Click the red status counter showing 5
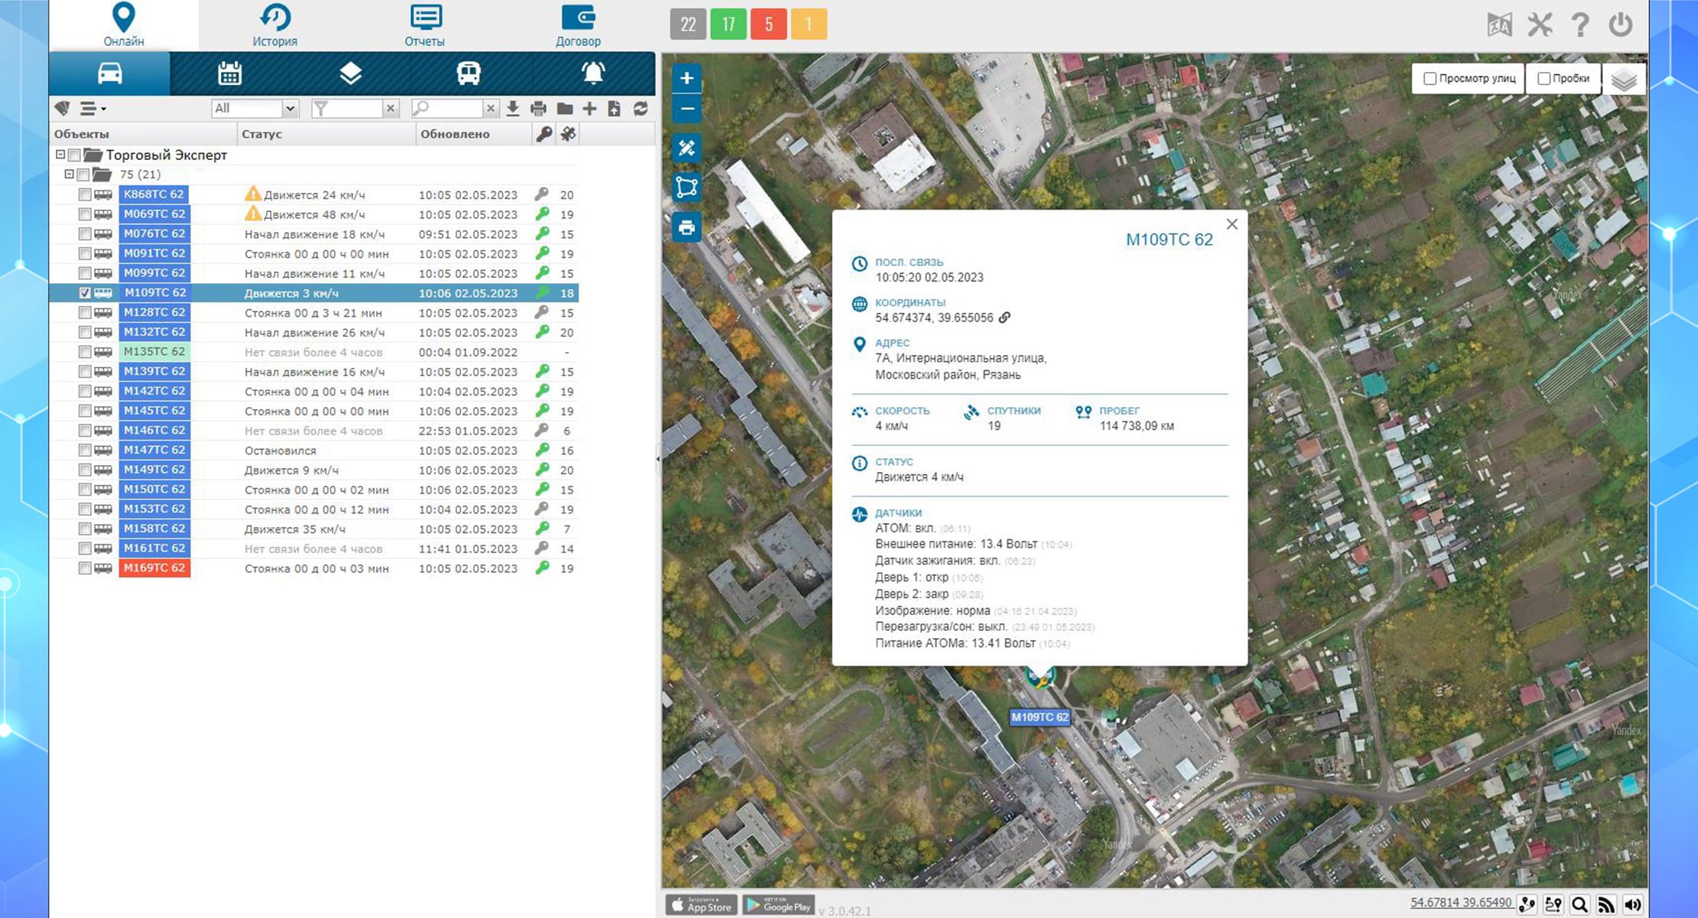The height and width of the screenshot is (918, 1698). pyautogui.click(x=768, y=24)
